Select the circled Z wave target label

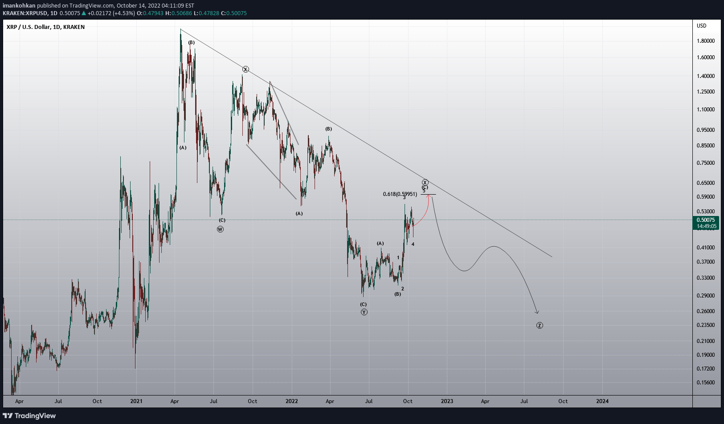tap(540, 326)
